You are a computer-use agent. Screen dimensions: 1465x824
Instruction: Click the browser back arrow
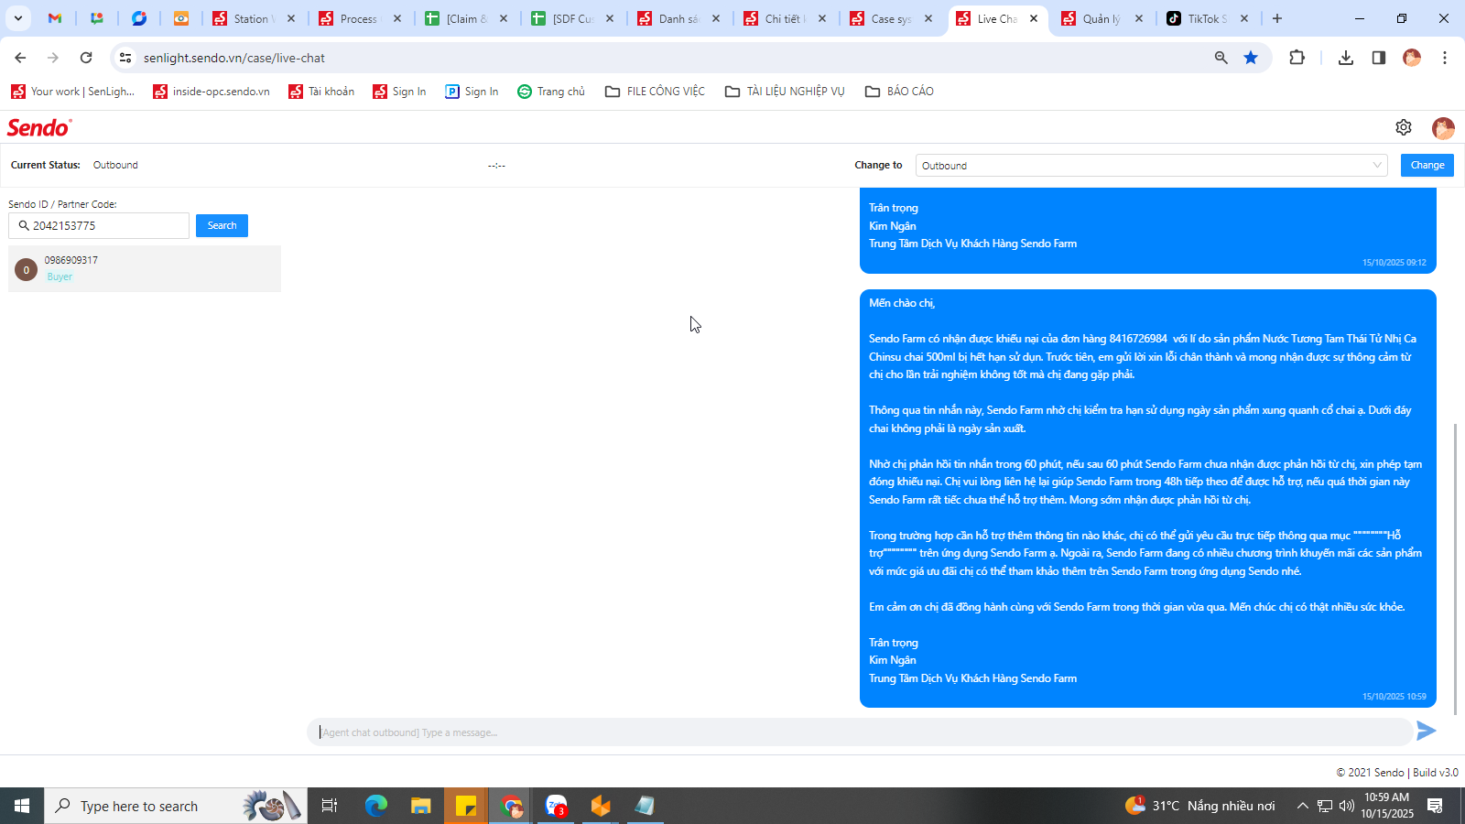(x=20, y=58)
